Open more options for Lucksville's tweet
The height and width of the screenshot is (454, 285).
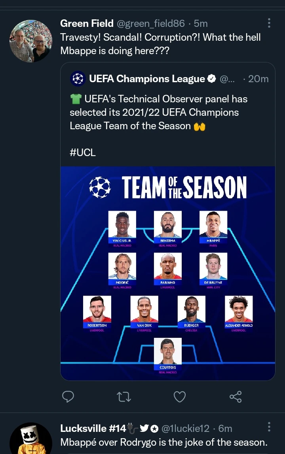coord(269,427)
